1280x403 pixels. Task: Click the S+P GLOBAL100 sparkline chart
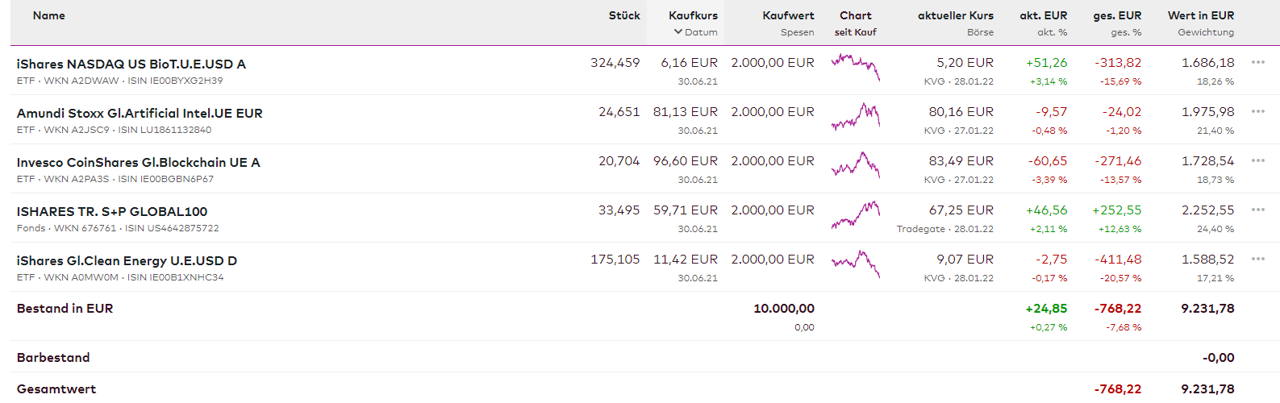coord(855,214)
